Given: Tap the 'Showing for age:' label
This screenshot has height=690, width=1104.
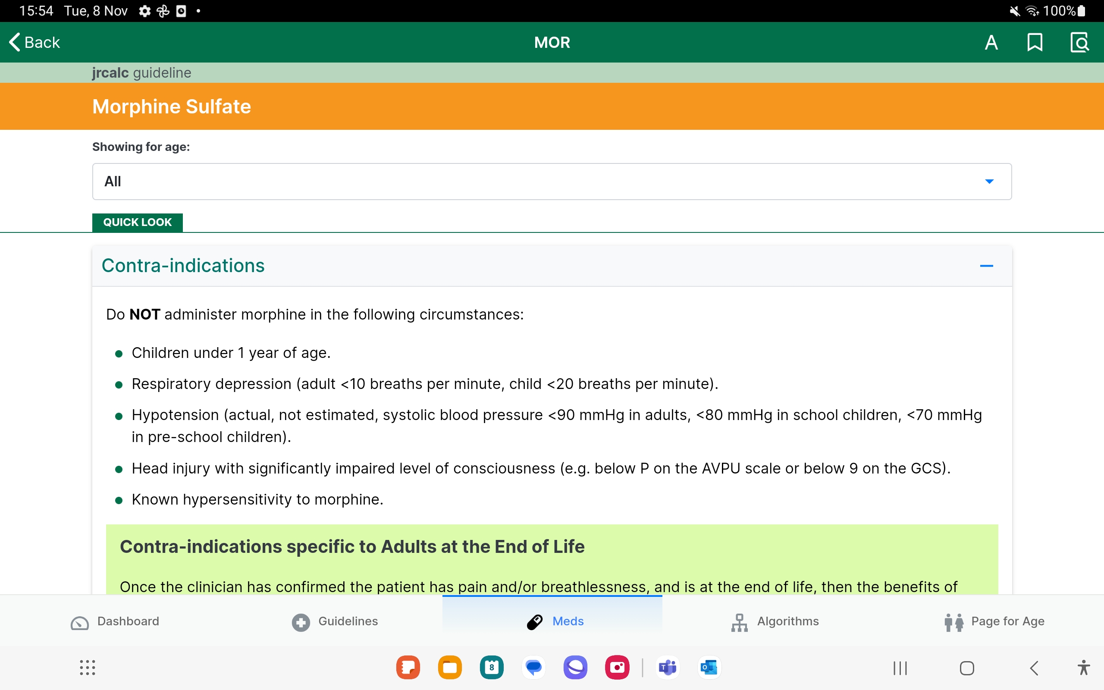Looking at the screenshot, I should click(141, 147).
